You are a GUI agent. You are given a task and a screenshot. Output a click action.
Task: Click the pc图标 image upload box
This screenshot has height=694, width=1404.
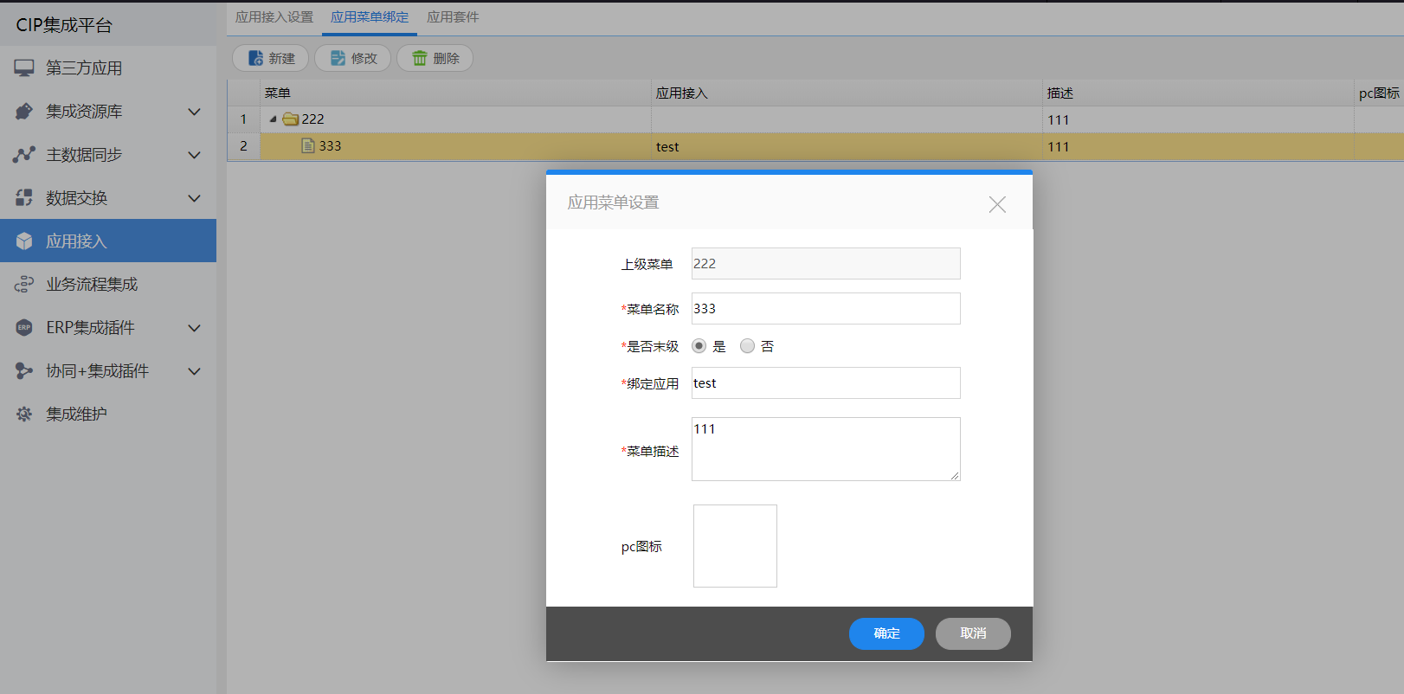pyautogui.click(x=735, y=546)
